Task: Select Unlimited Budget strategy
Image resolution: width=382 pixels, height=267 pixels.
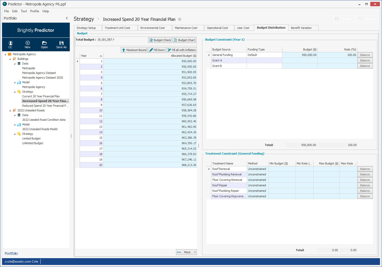Action: click(x=33, y=143)
